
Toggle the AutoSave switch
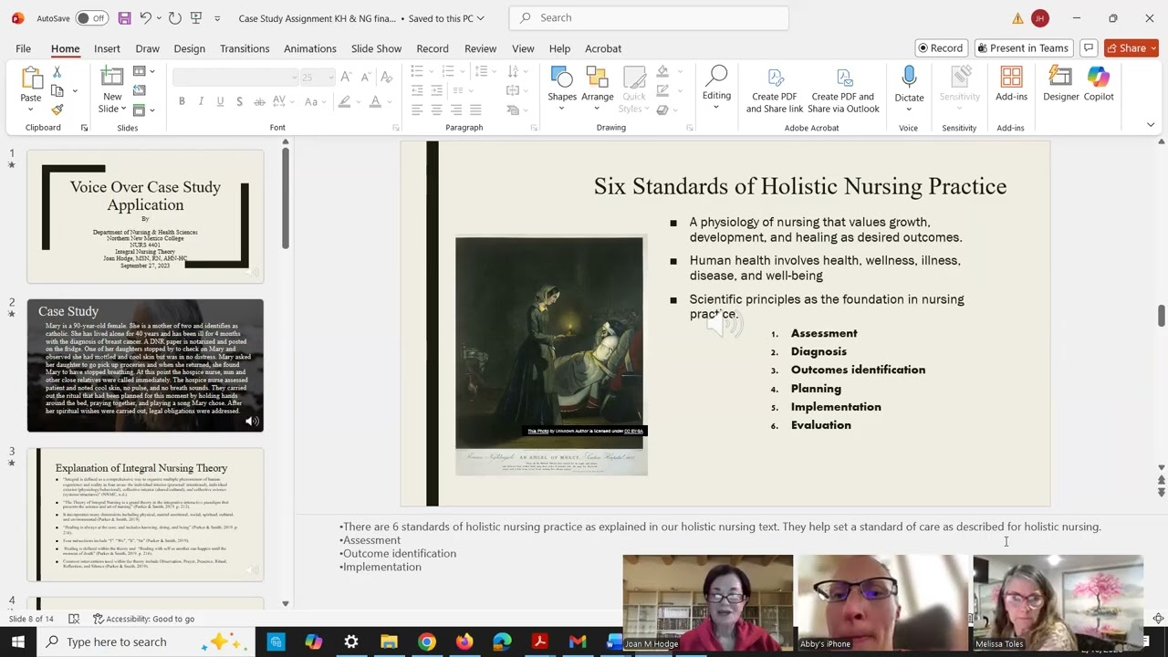(x=91, y=18)
